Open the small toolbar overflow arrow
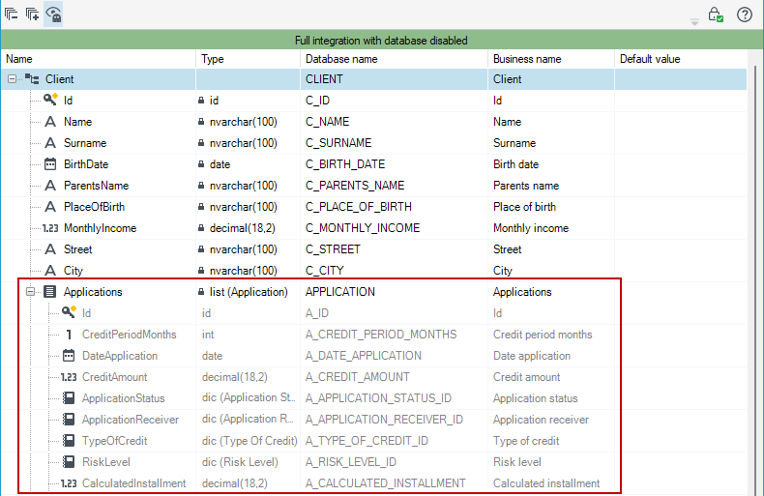The image size is (764, 496). coord(694,21)
